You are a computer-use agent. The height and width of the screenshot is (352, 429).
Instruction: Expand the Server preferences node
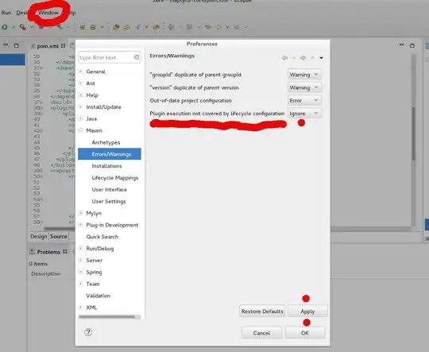coord(81,260)
